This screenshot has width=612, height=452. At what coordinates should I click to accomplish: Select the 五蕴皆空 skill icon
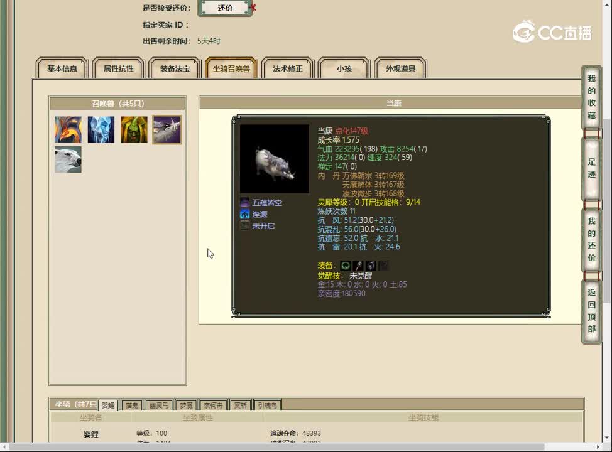click(244, 202)
